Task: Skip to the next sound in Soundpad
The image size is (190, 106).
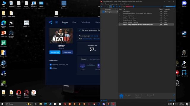Action: [119, 6]
